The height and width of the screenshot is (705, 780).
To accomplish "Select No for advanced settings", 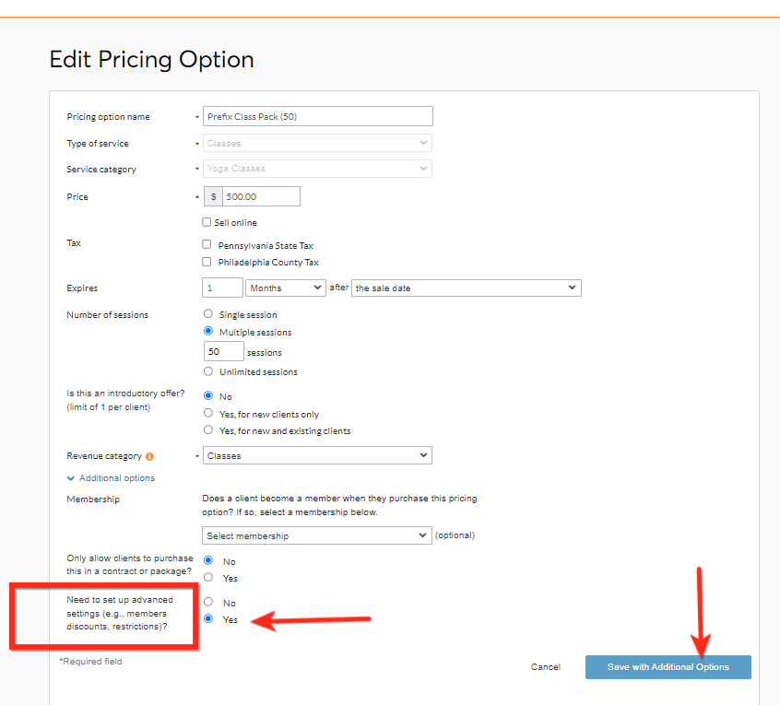I will (208, 602).
